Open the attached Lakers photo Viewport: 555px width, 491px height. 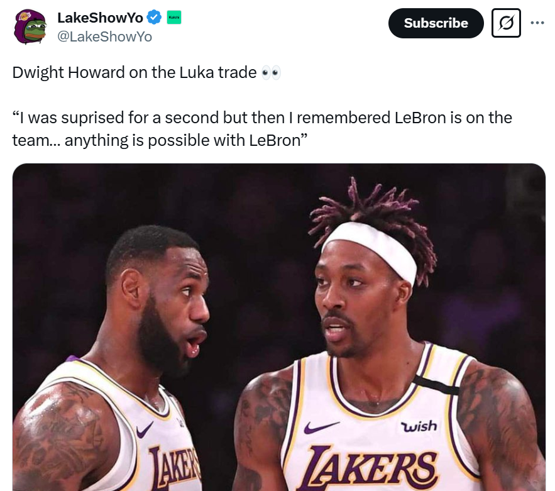click(279, 327)
